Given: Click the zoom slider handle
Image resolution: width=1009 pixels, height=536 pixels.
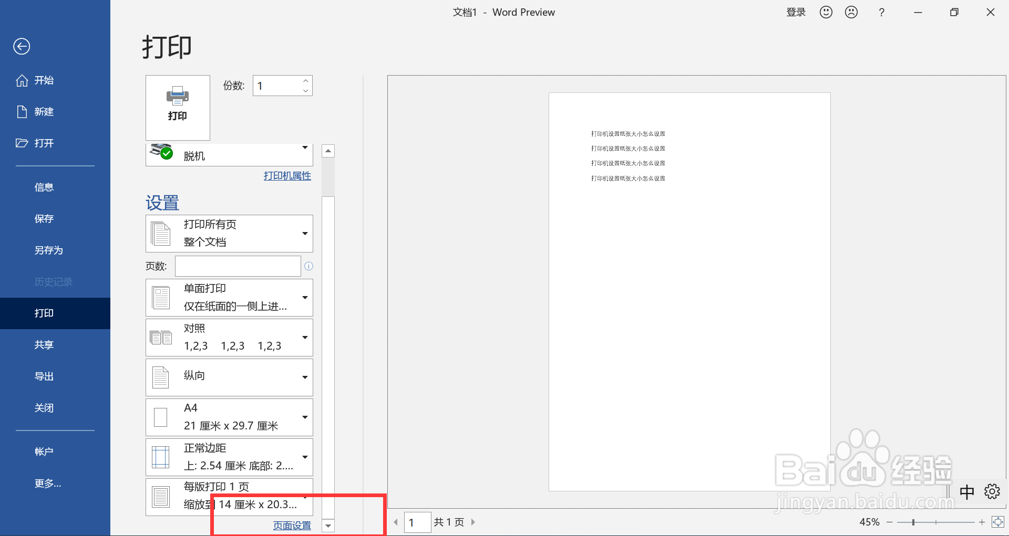Looking at the screenshot, I should [x=913, y=522].
